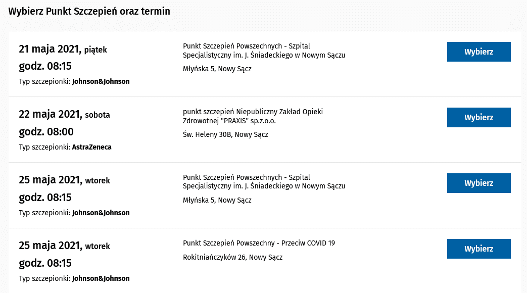
Task: Click the 'godz. 08:15' time under 21 maja
Action: pos(45,66)
